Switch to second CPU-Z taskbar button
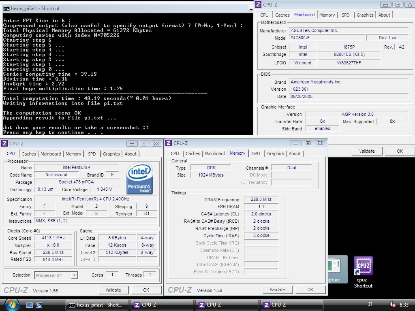This screenshot has height=311, width=415. [x=227, y=305]
